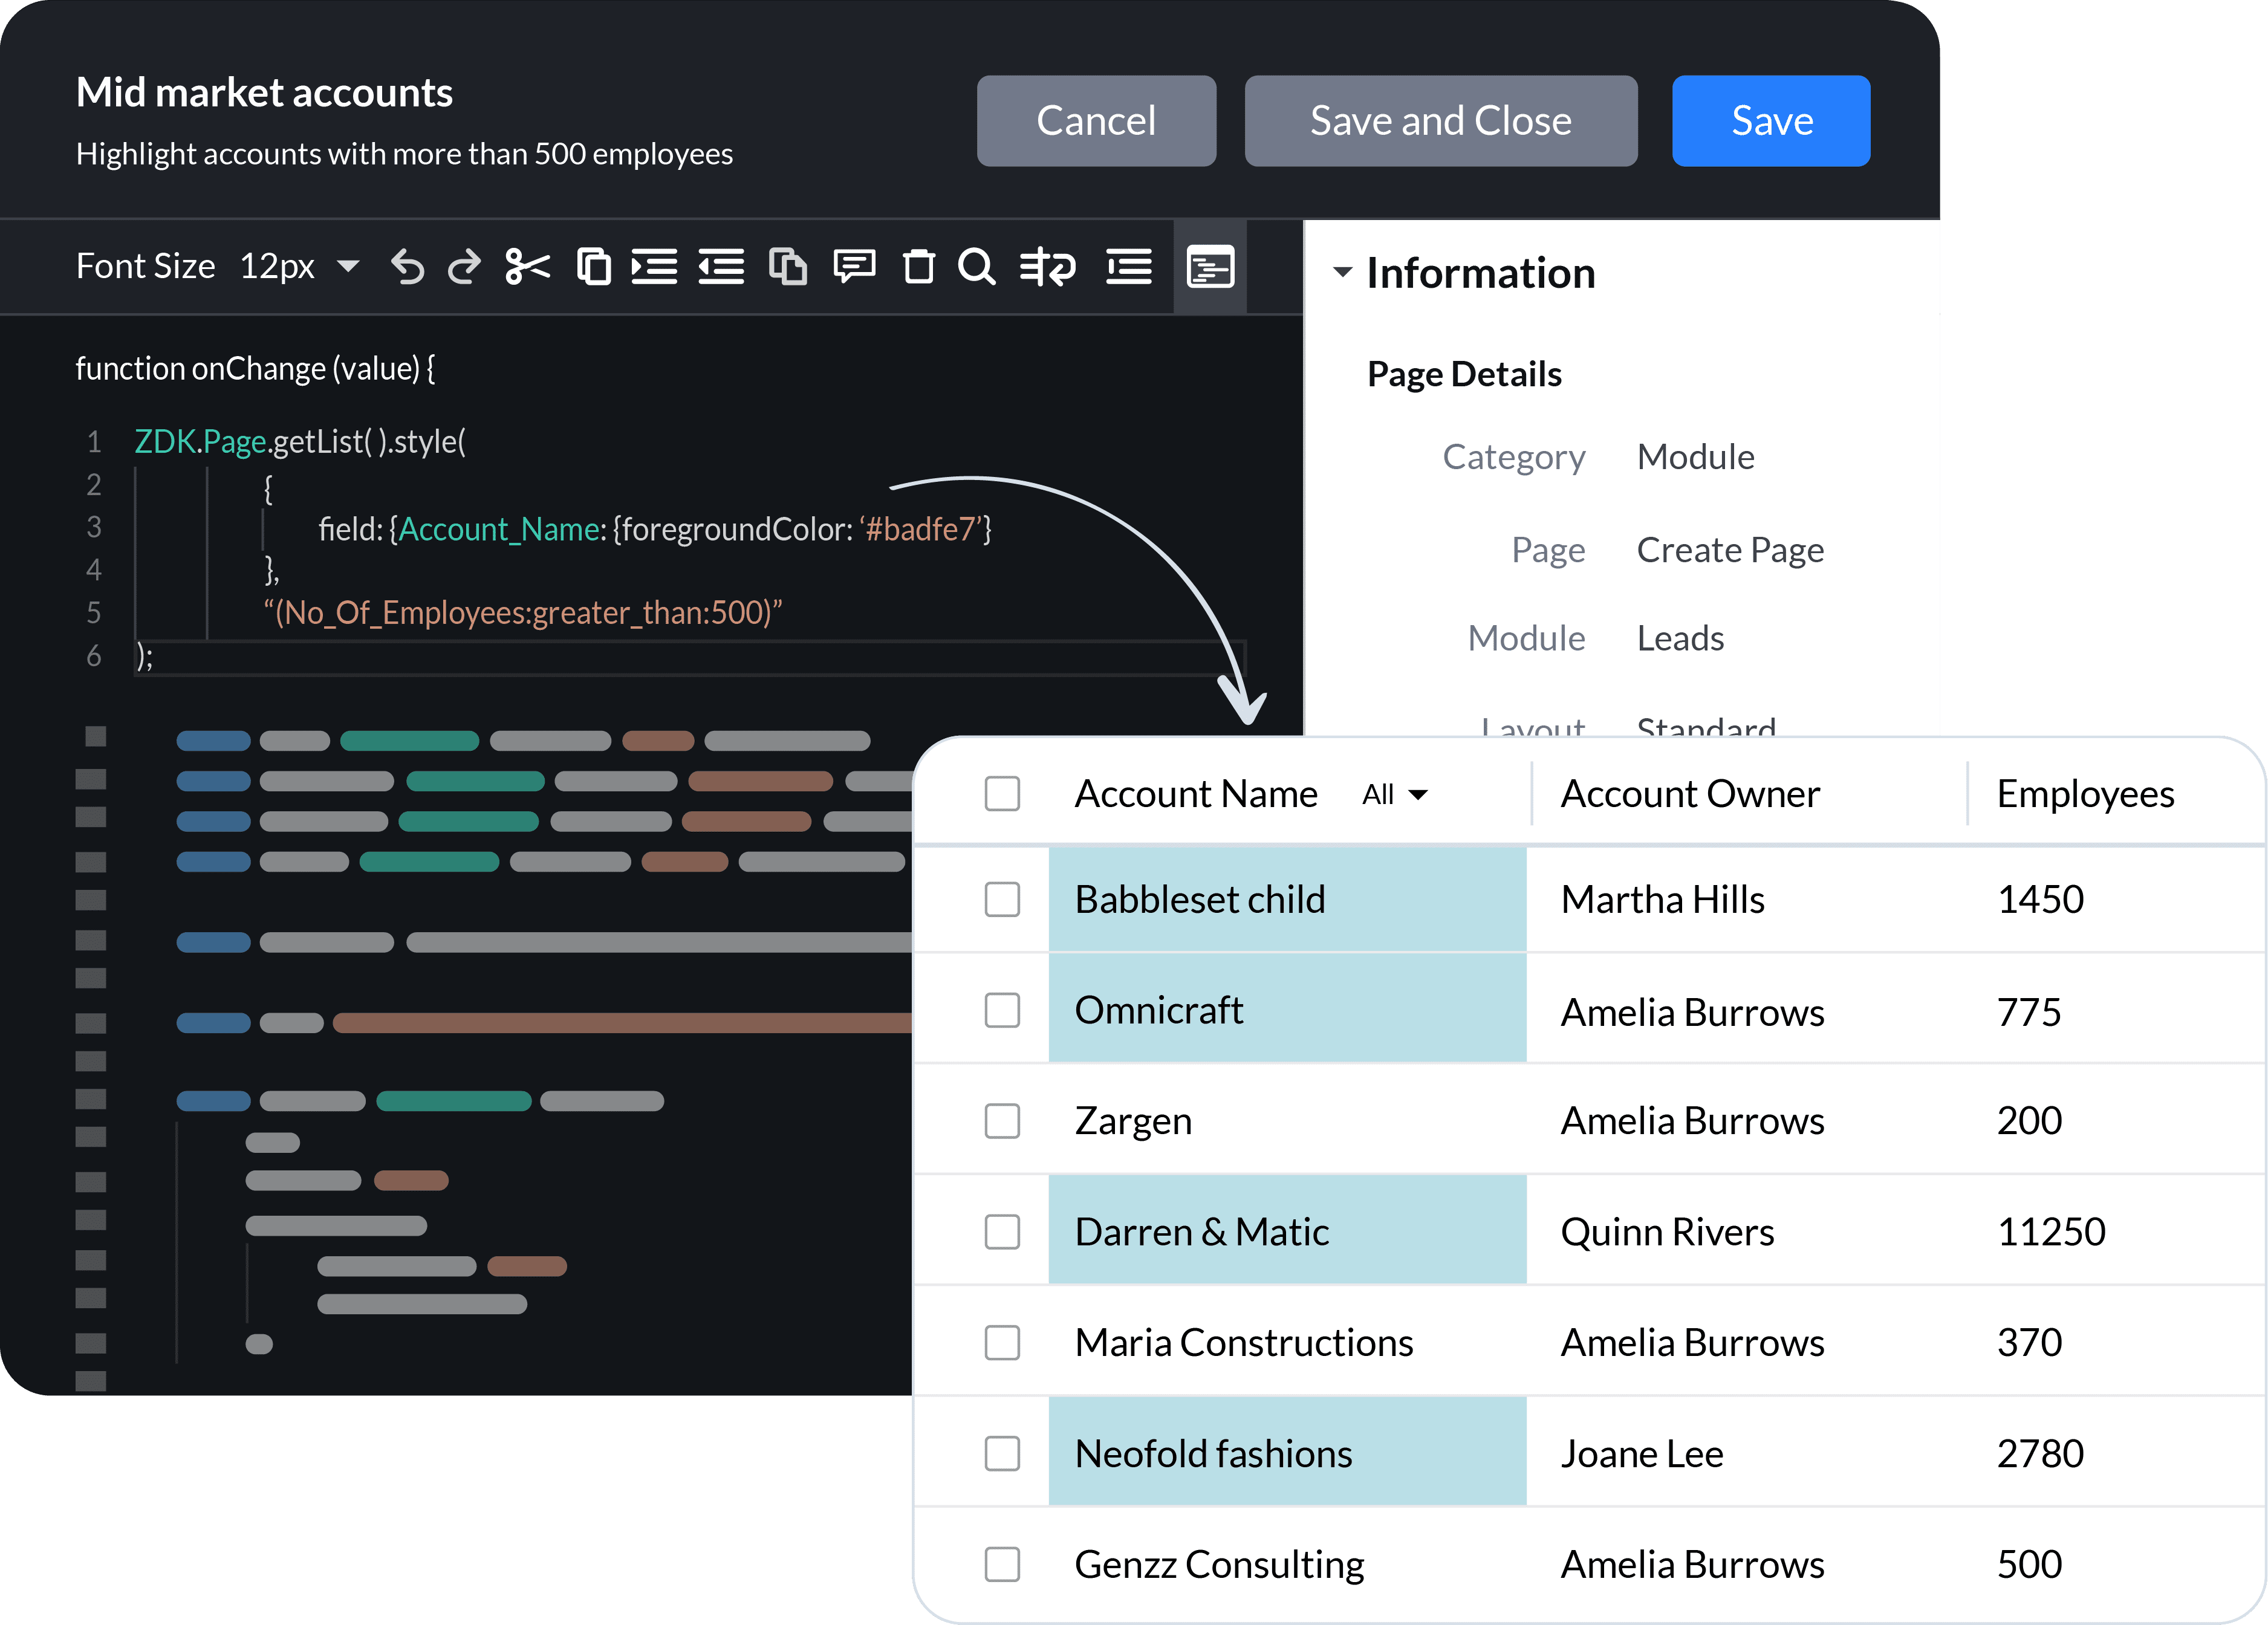Screen dimensions: 2268x1625
Task: Check the Babbleset child row checkbox
Action: pyautogui.click(x=1002, y=899)
